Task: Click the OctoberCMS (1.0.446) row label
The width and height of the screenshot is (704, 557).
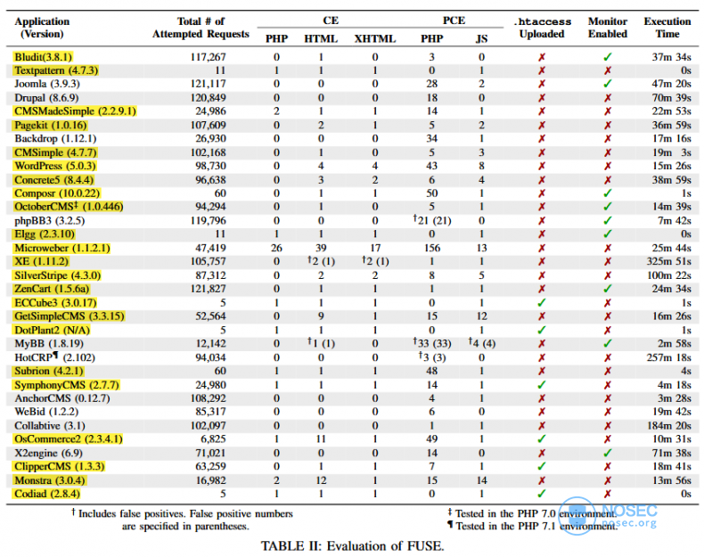Action: coord(69,207)
